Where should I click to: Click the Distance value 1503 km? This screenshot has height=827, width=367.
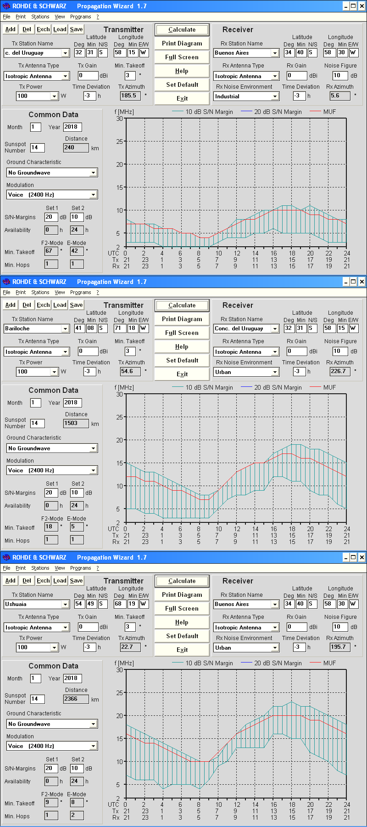coord(76,423)
